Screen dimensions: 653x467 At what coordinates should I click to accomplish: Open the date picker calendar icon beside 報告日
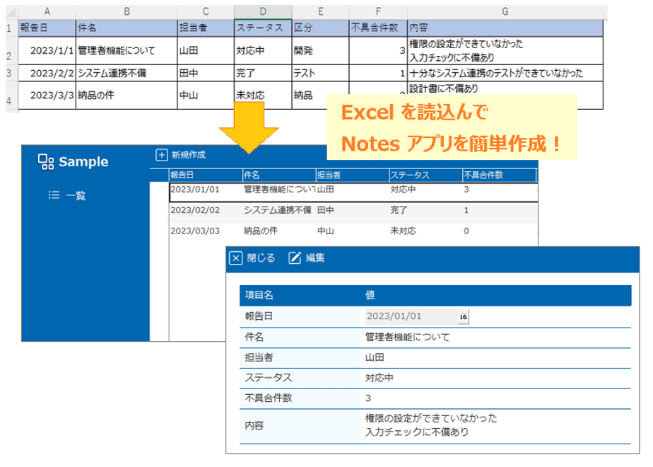(x=463, y=316)
